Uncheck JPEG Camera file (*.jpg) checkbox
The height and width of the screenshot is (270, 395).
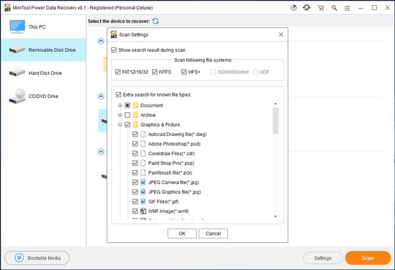click(135, 182)
